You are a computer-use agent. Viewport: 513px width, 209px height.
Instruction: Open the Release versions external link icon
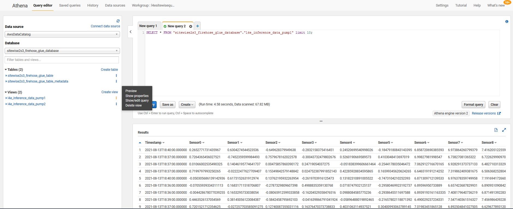pos(499,113)
